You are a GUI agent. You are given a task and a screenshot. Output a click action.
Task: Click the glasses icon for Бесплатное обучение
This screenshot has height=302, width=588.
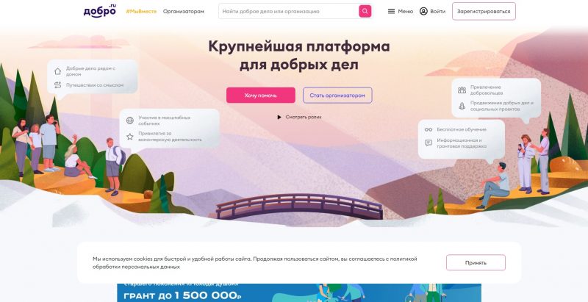click(x=429, y=129)
